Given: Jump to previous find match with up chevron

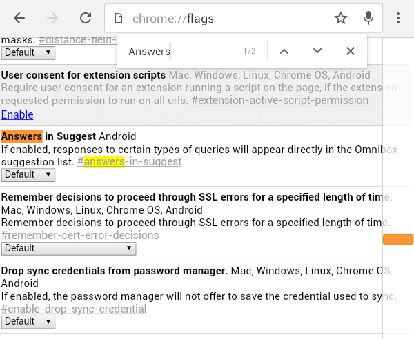Looking at the screenshot, I should coord(284,51).
